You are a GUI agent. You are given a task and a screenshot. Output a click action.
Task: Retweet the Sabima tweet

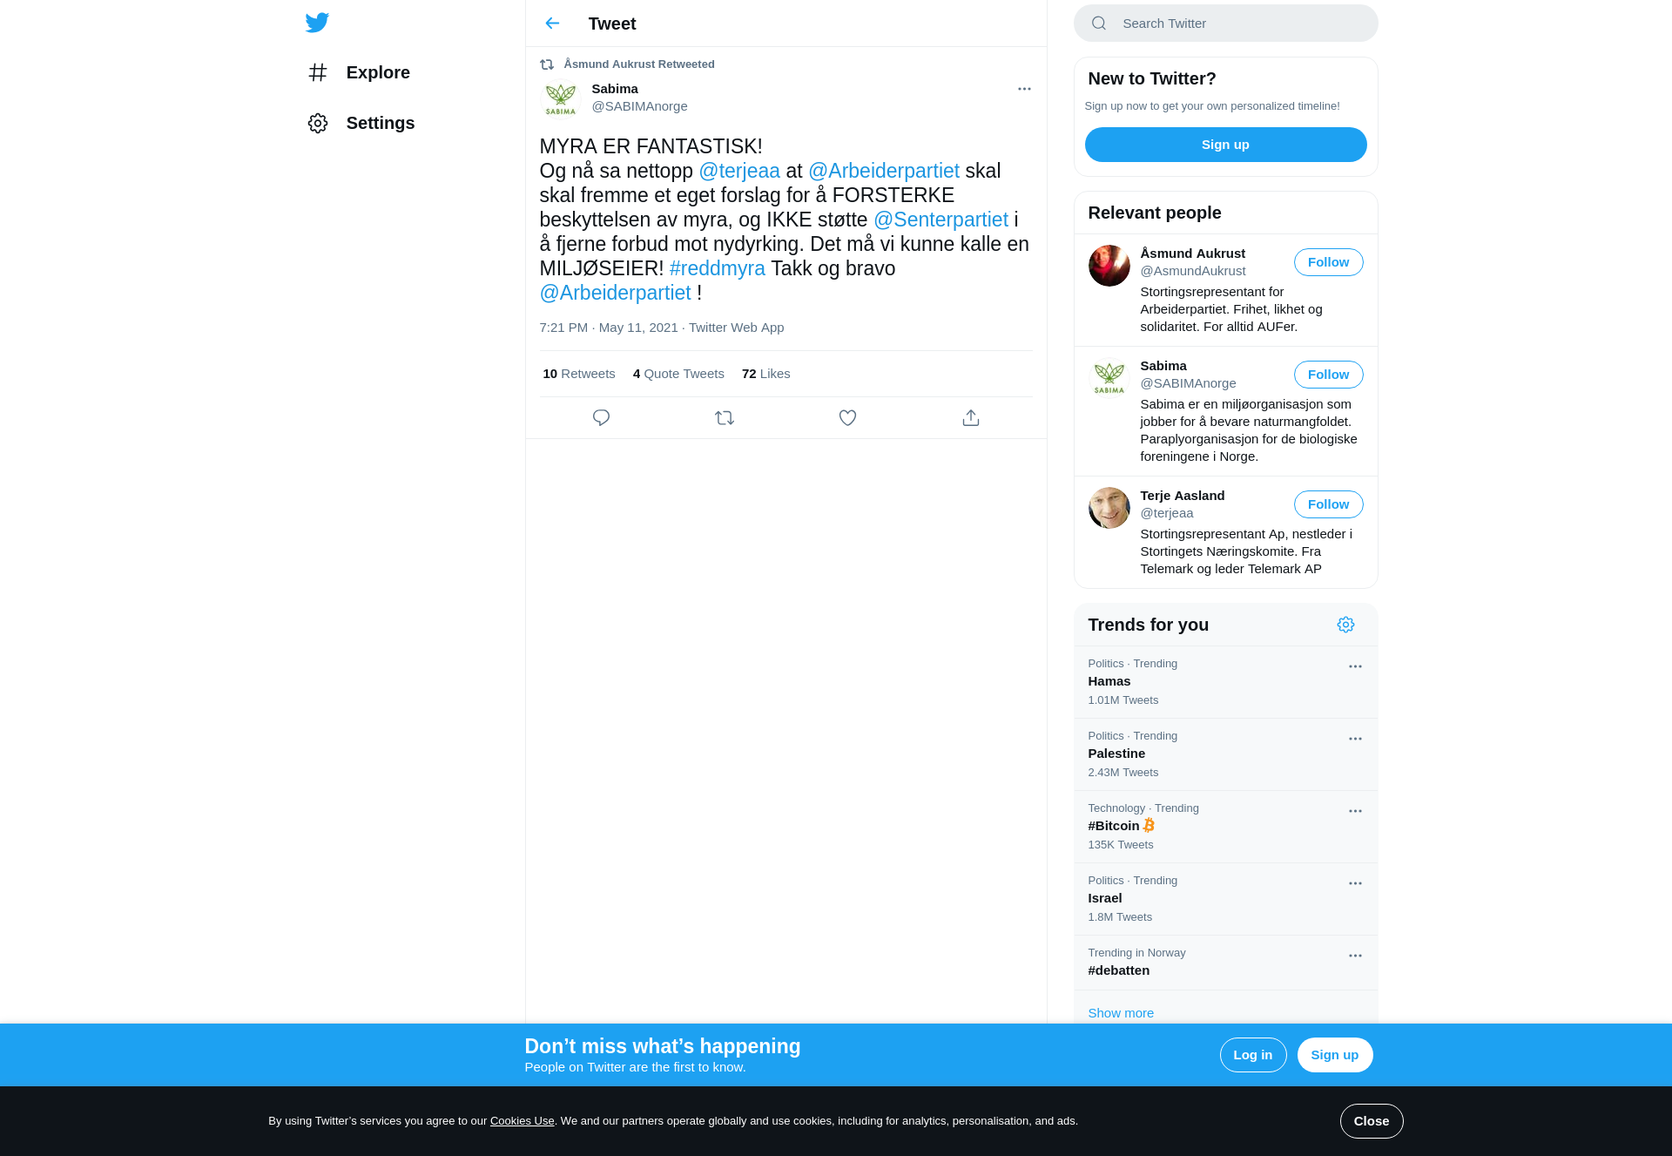pos(725,418)
